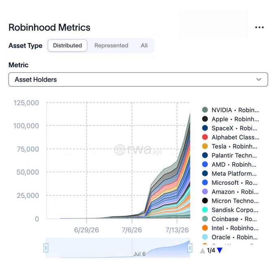Go to previous legend page arrow

click(203, 250)
